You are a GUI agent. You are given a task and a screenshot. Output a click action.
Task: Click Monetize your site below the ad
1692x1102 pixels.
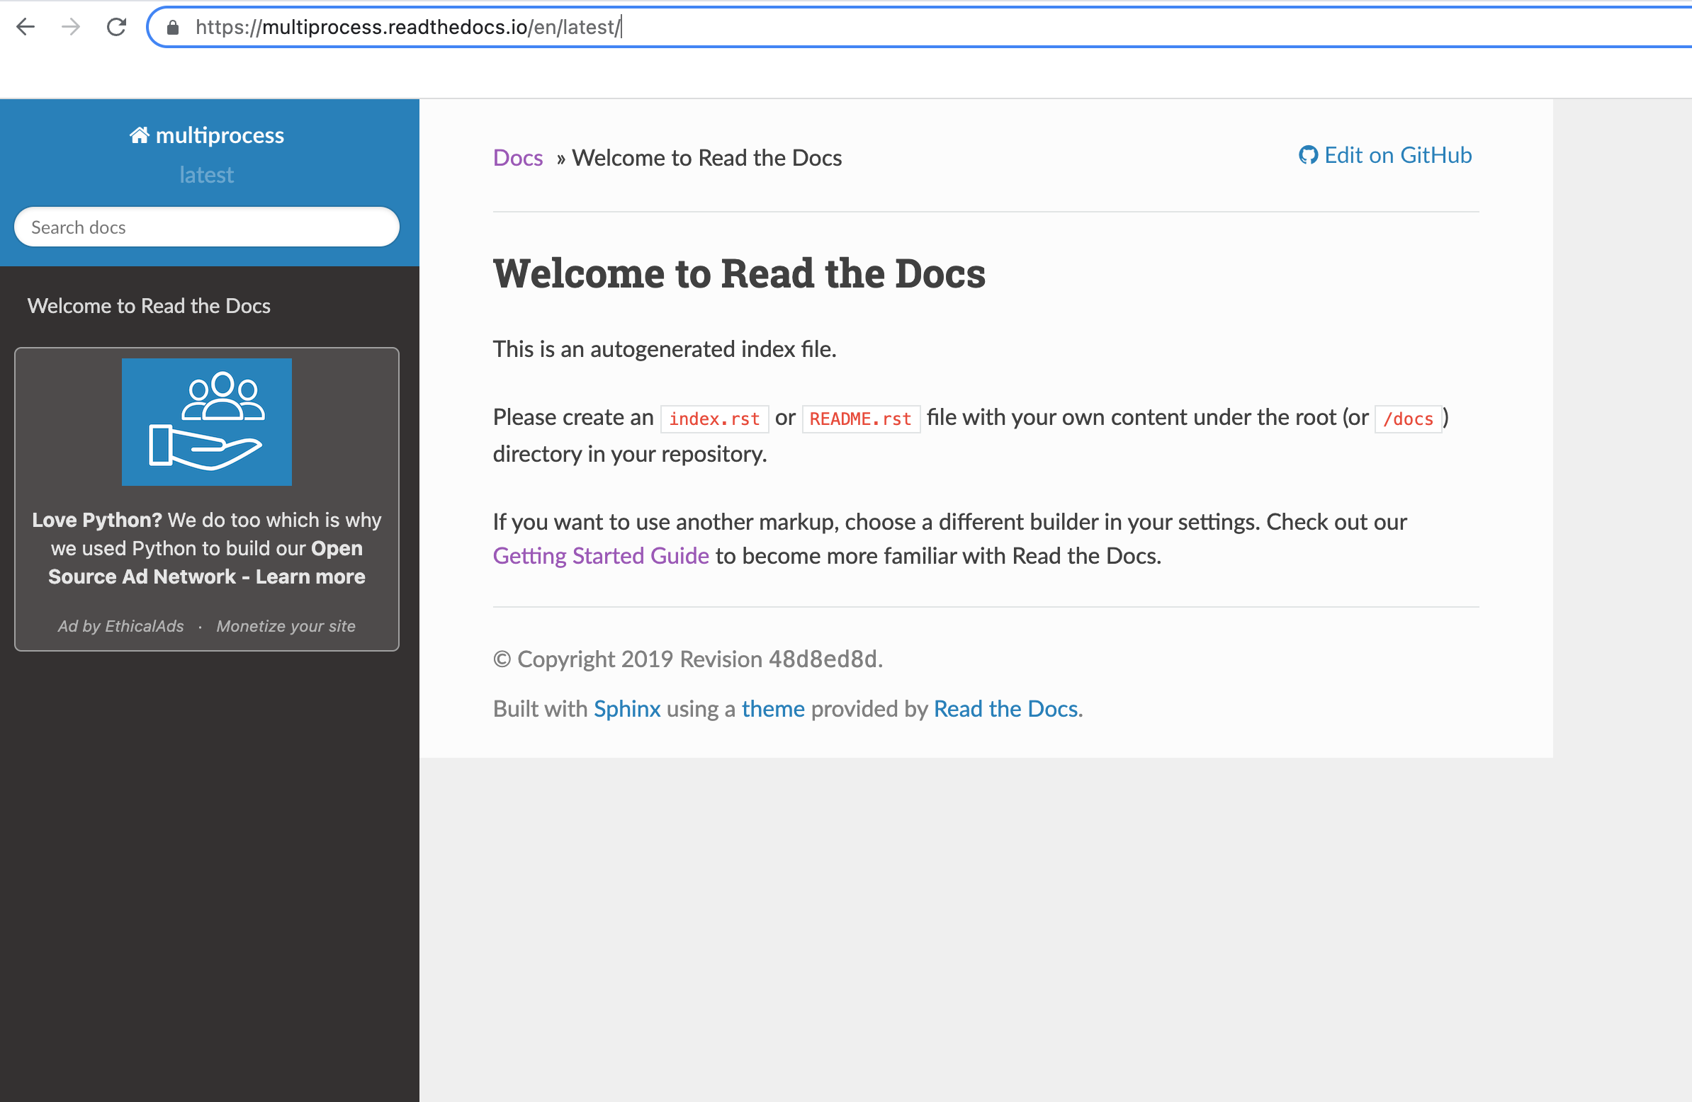click(x=286, y=626)
